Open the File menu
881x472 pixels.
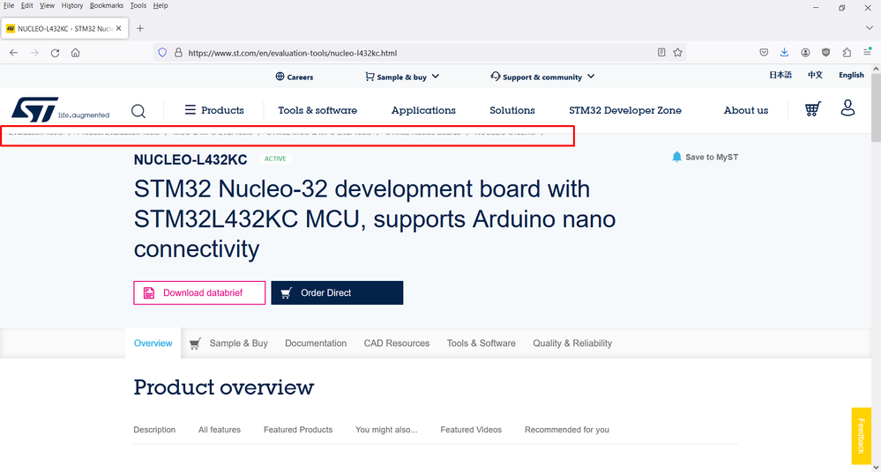coord(9,5)
